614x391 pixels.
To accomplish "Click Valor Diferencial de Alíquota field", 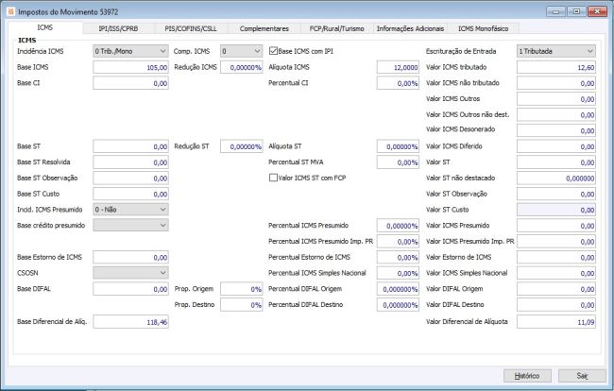I will coord(556,322).
